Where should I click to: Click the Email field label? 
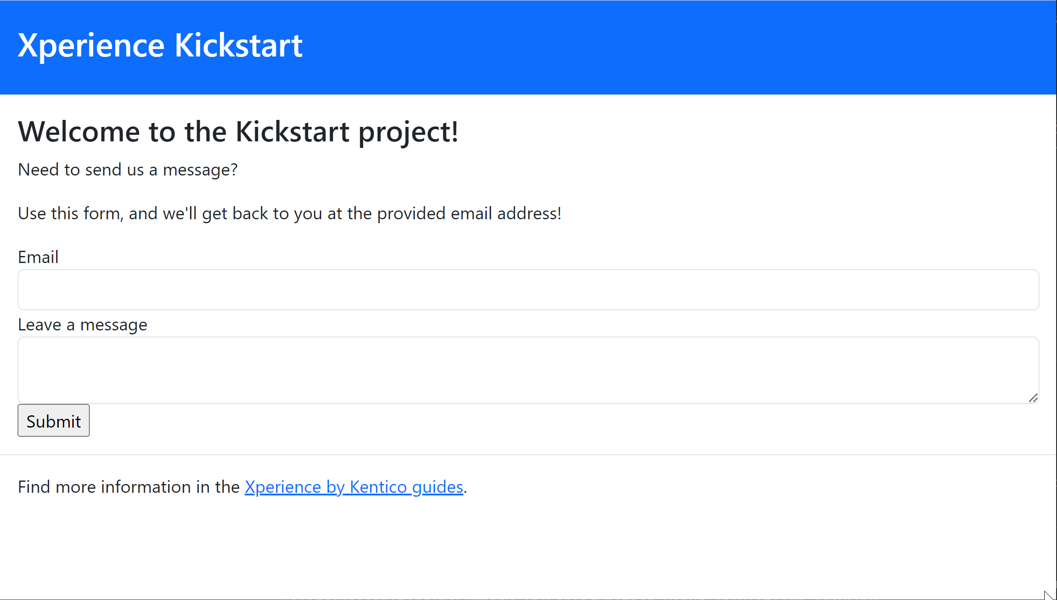point(38,257)
